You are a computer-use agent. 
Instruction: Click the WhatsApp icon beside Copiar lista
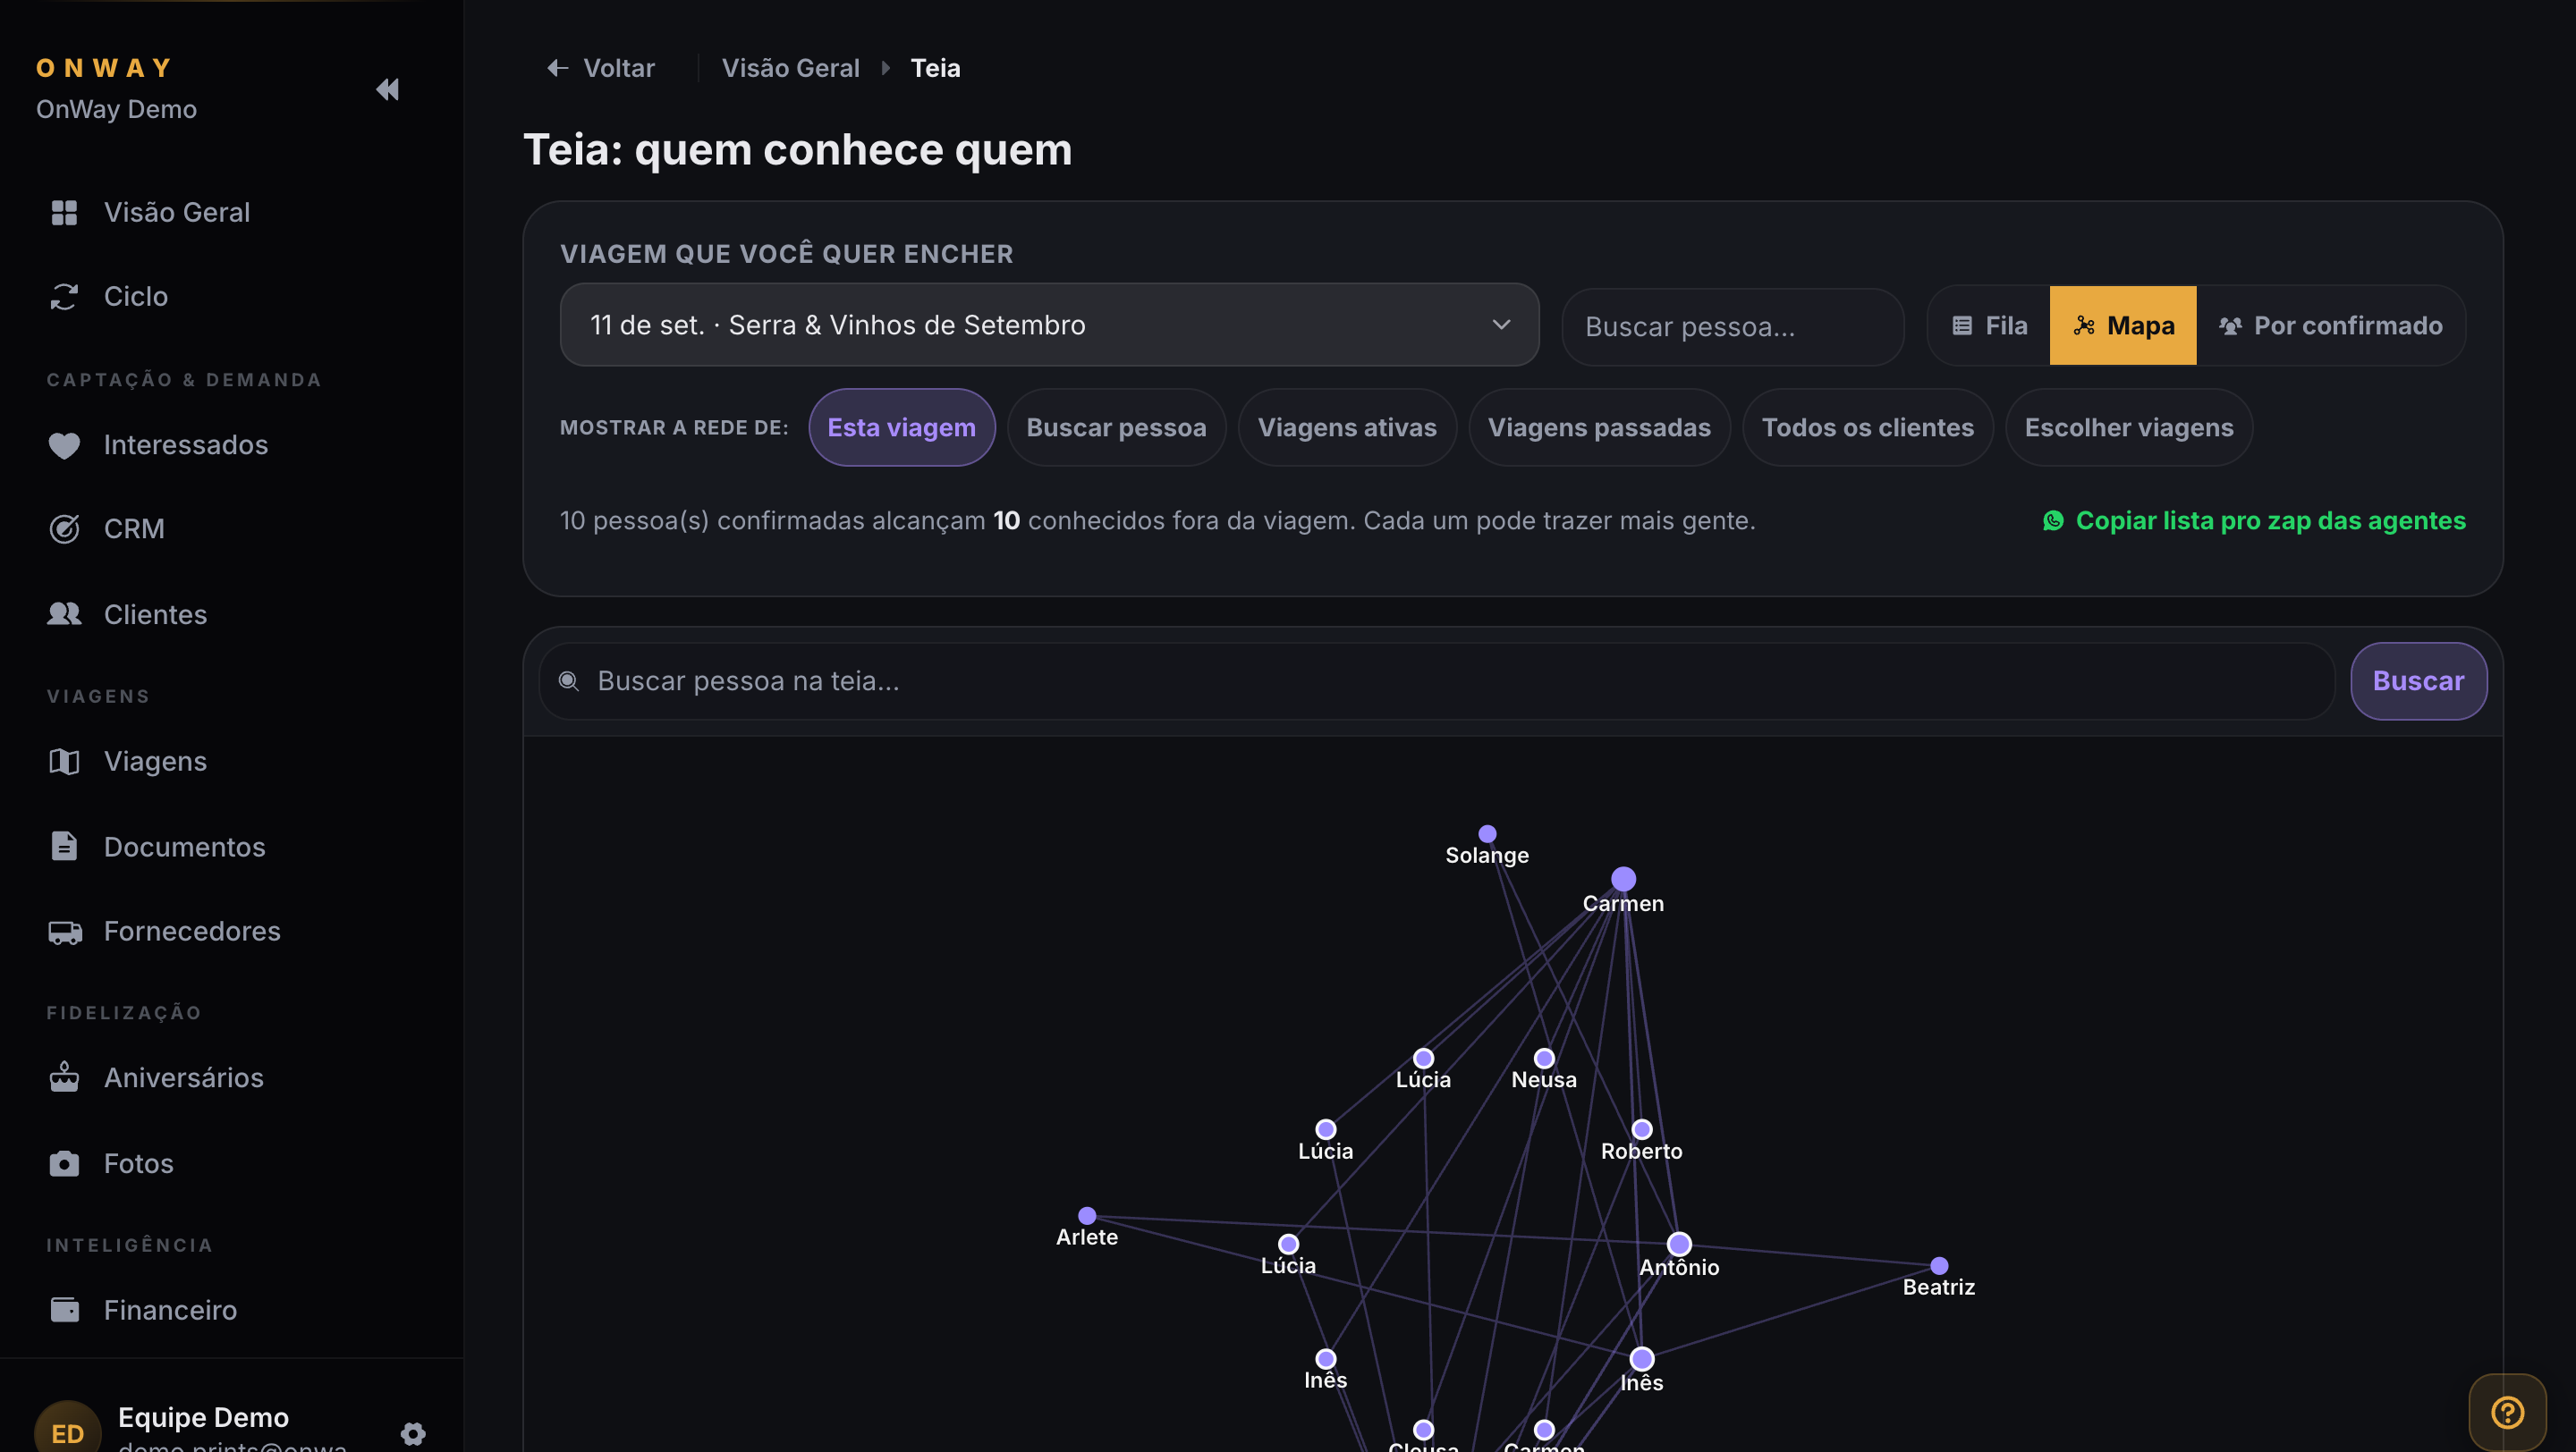point(2053,520)
